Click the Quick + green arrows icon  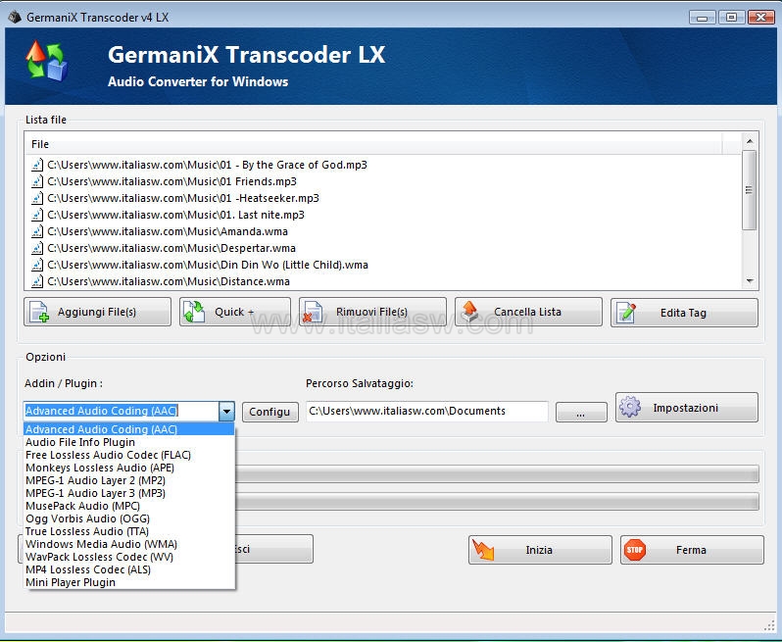pos(194,312)
